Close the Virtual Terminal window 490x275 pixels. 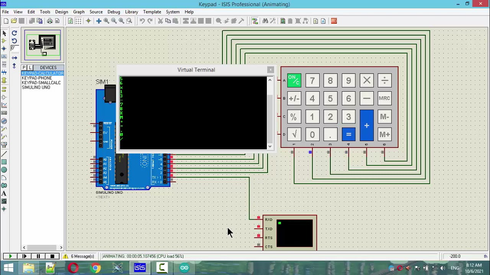(x=271, y=70)
